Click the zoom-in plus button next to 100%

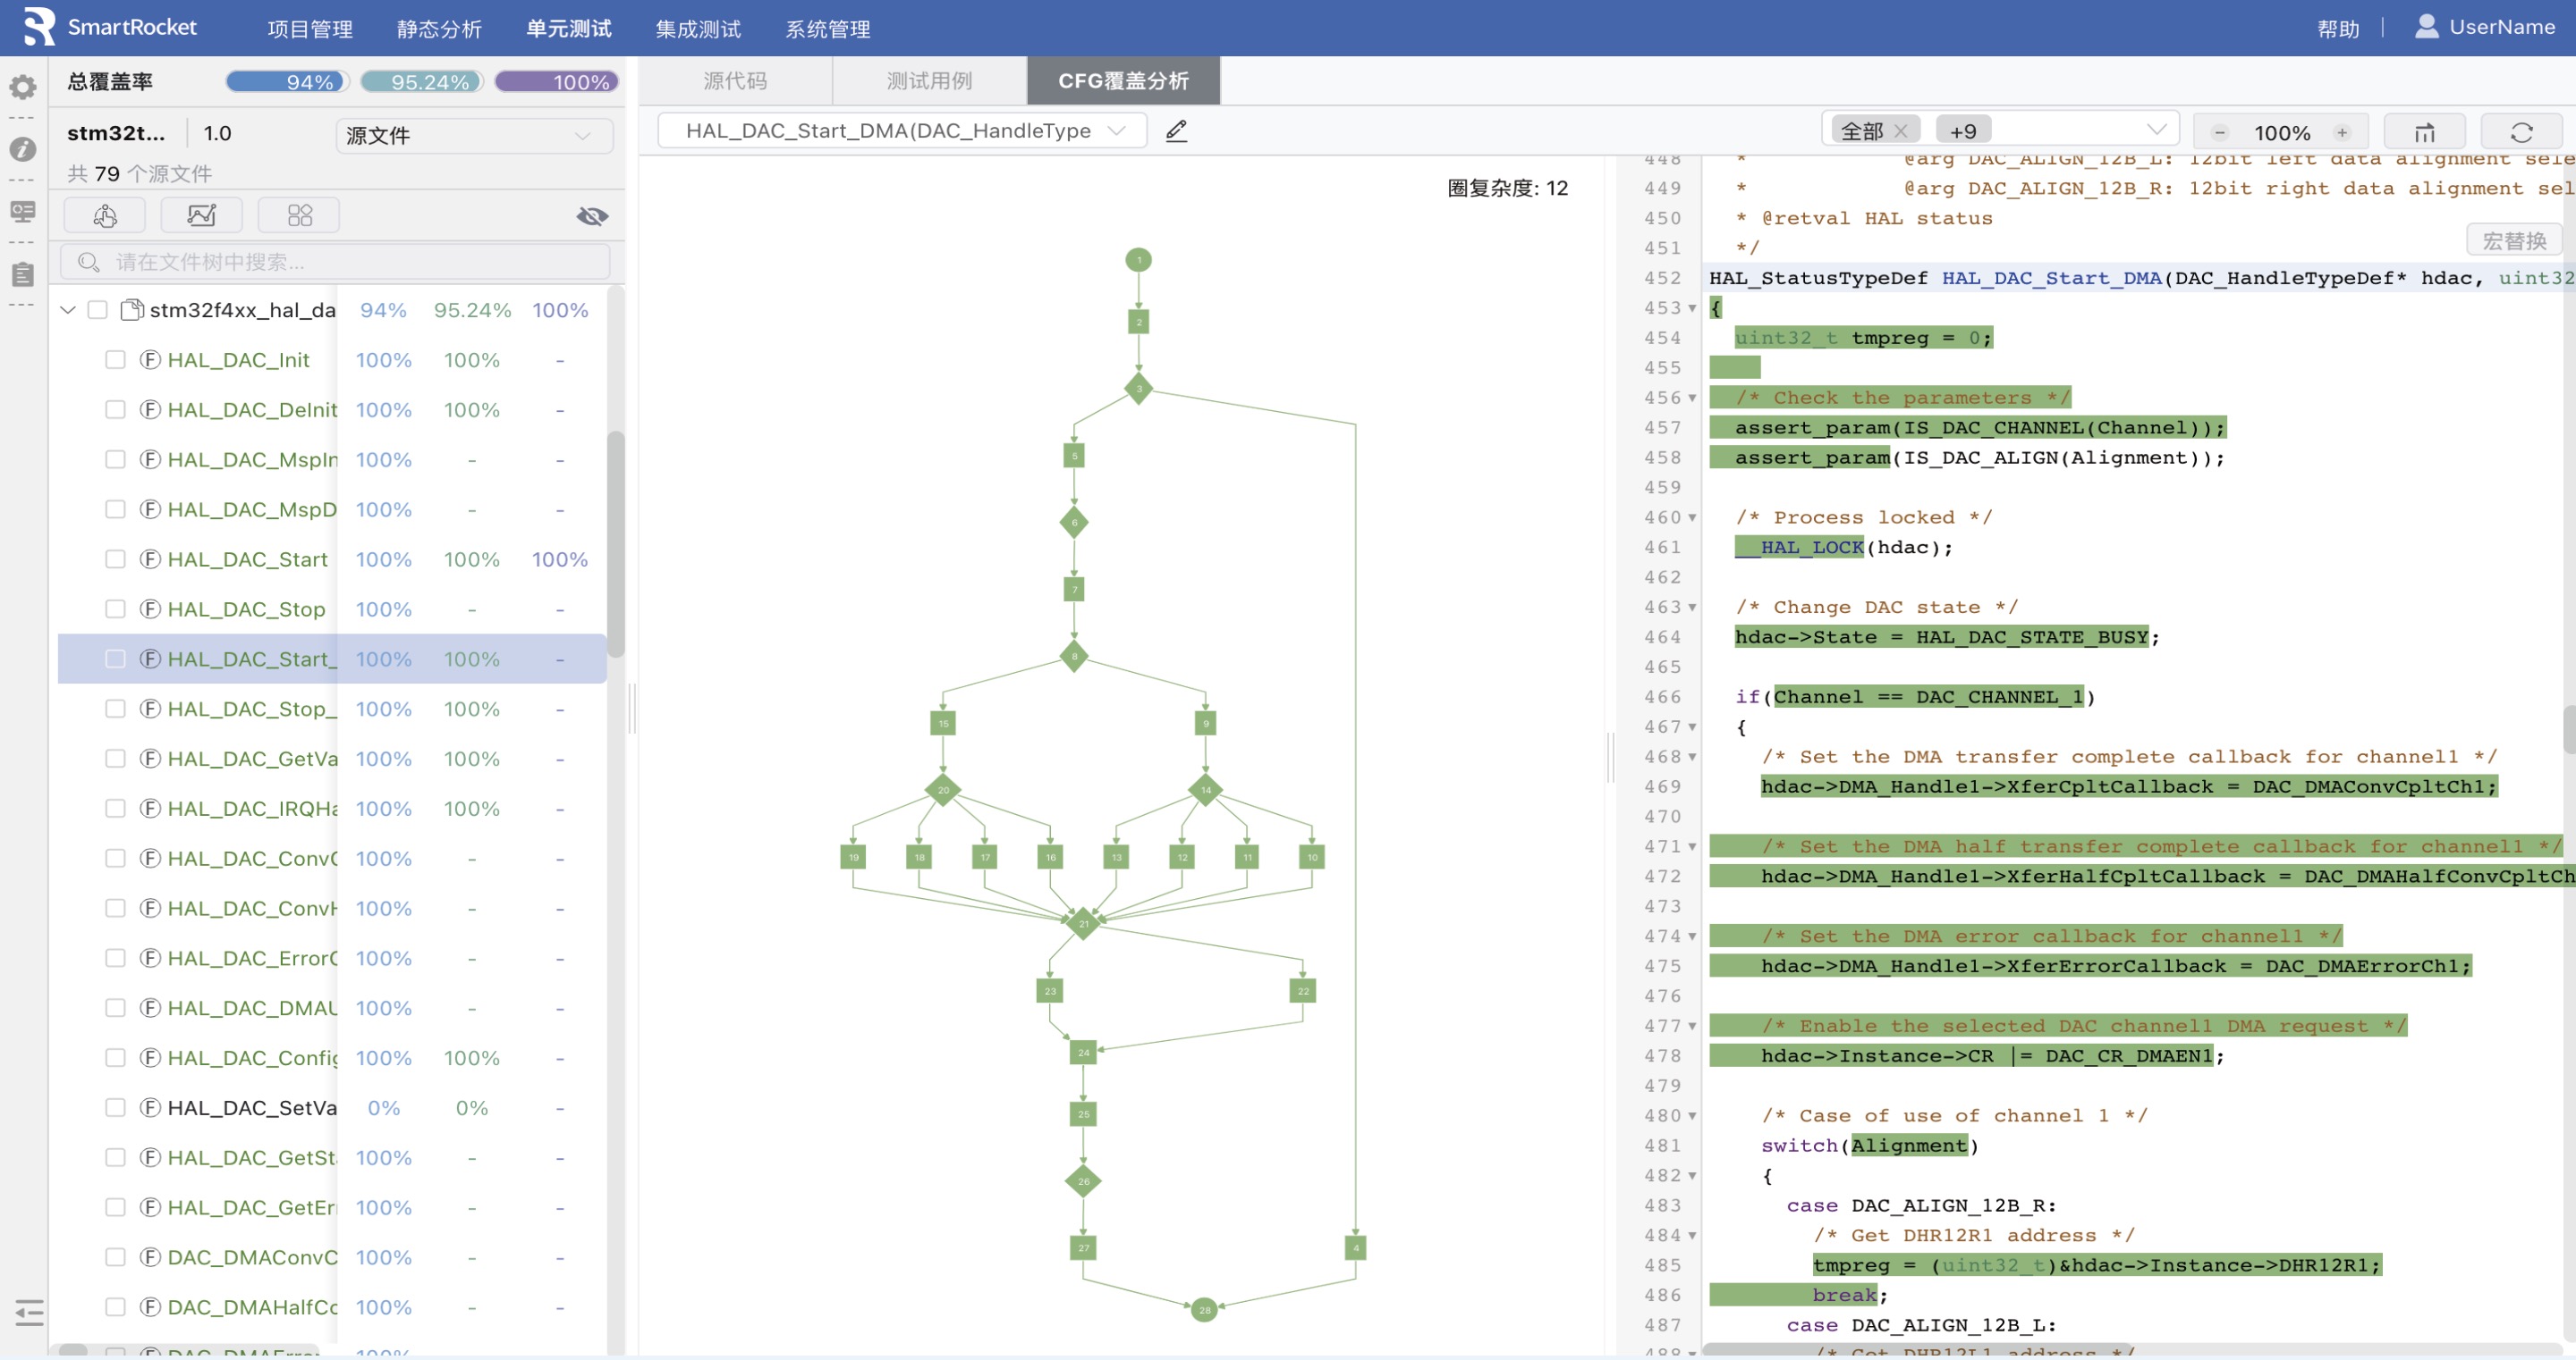pos(2341,133)
